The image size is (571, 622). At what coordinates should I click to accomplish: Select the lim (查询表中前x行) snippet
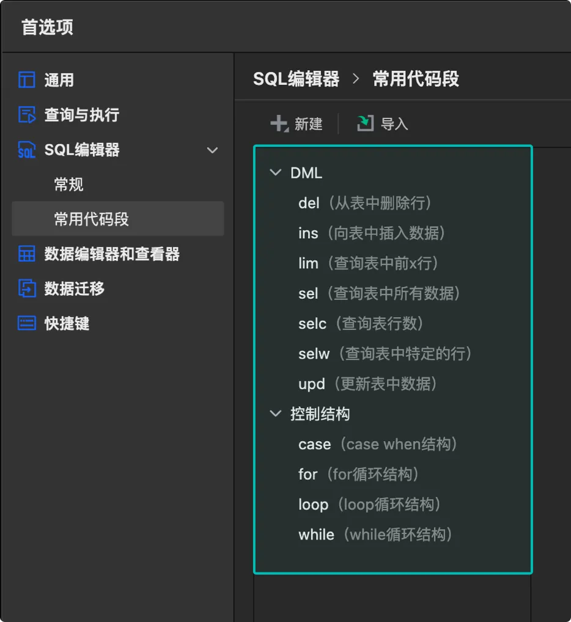click(368, 263)
